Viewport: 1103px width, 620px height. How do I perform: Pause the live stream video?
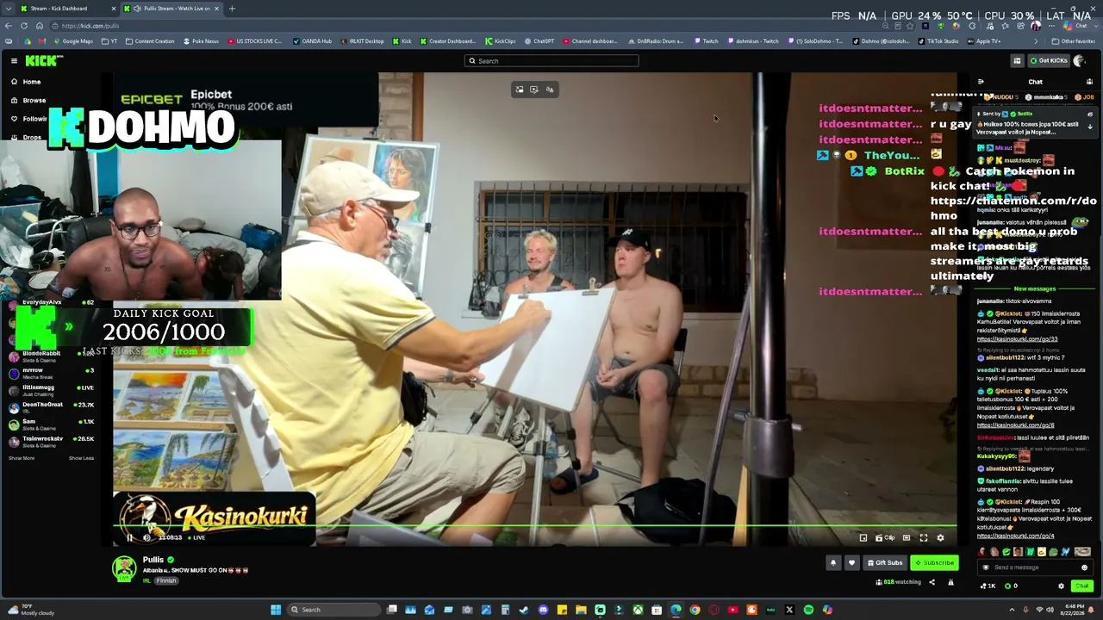click(129, 537)
